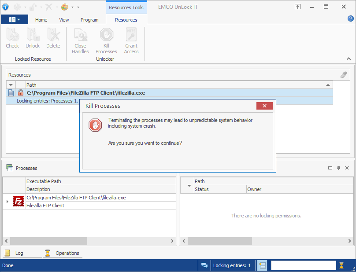Close the Kill Processes dialog
The width and height of the screenshot is (356, 272).
(x=264, y=106)
